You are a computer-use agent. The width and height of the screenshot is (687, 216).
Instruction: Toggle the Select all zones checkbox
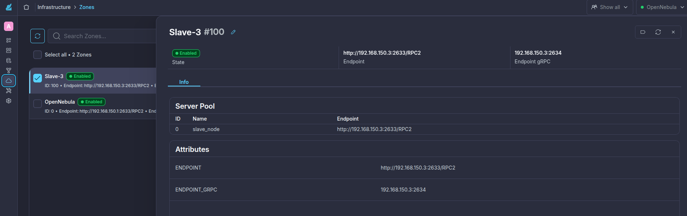click(x=38, y=55)
